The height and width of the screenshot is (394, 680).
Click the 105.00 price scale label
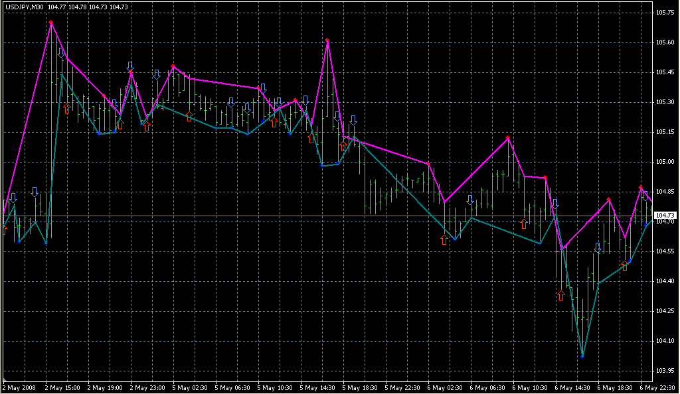click(665, 162)
